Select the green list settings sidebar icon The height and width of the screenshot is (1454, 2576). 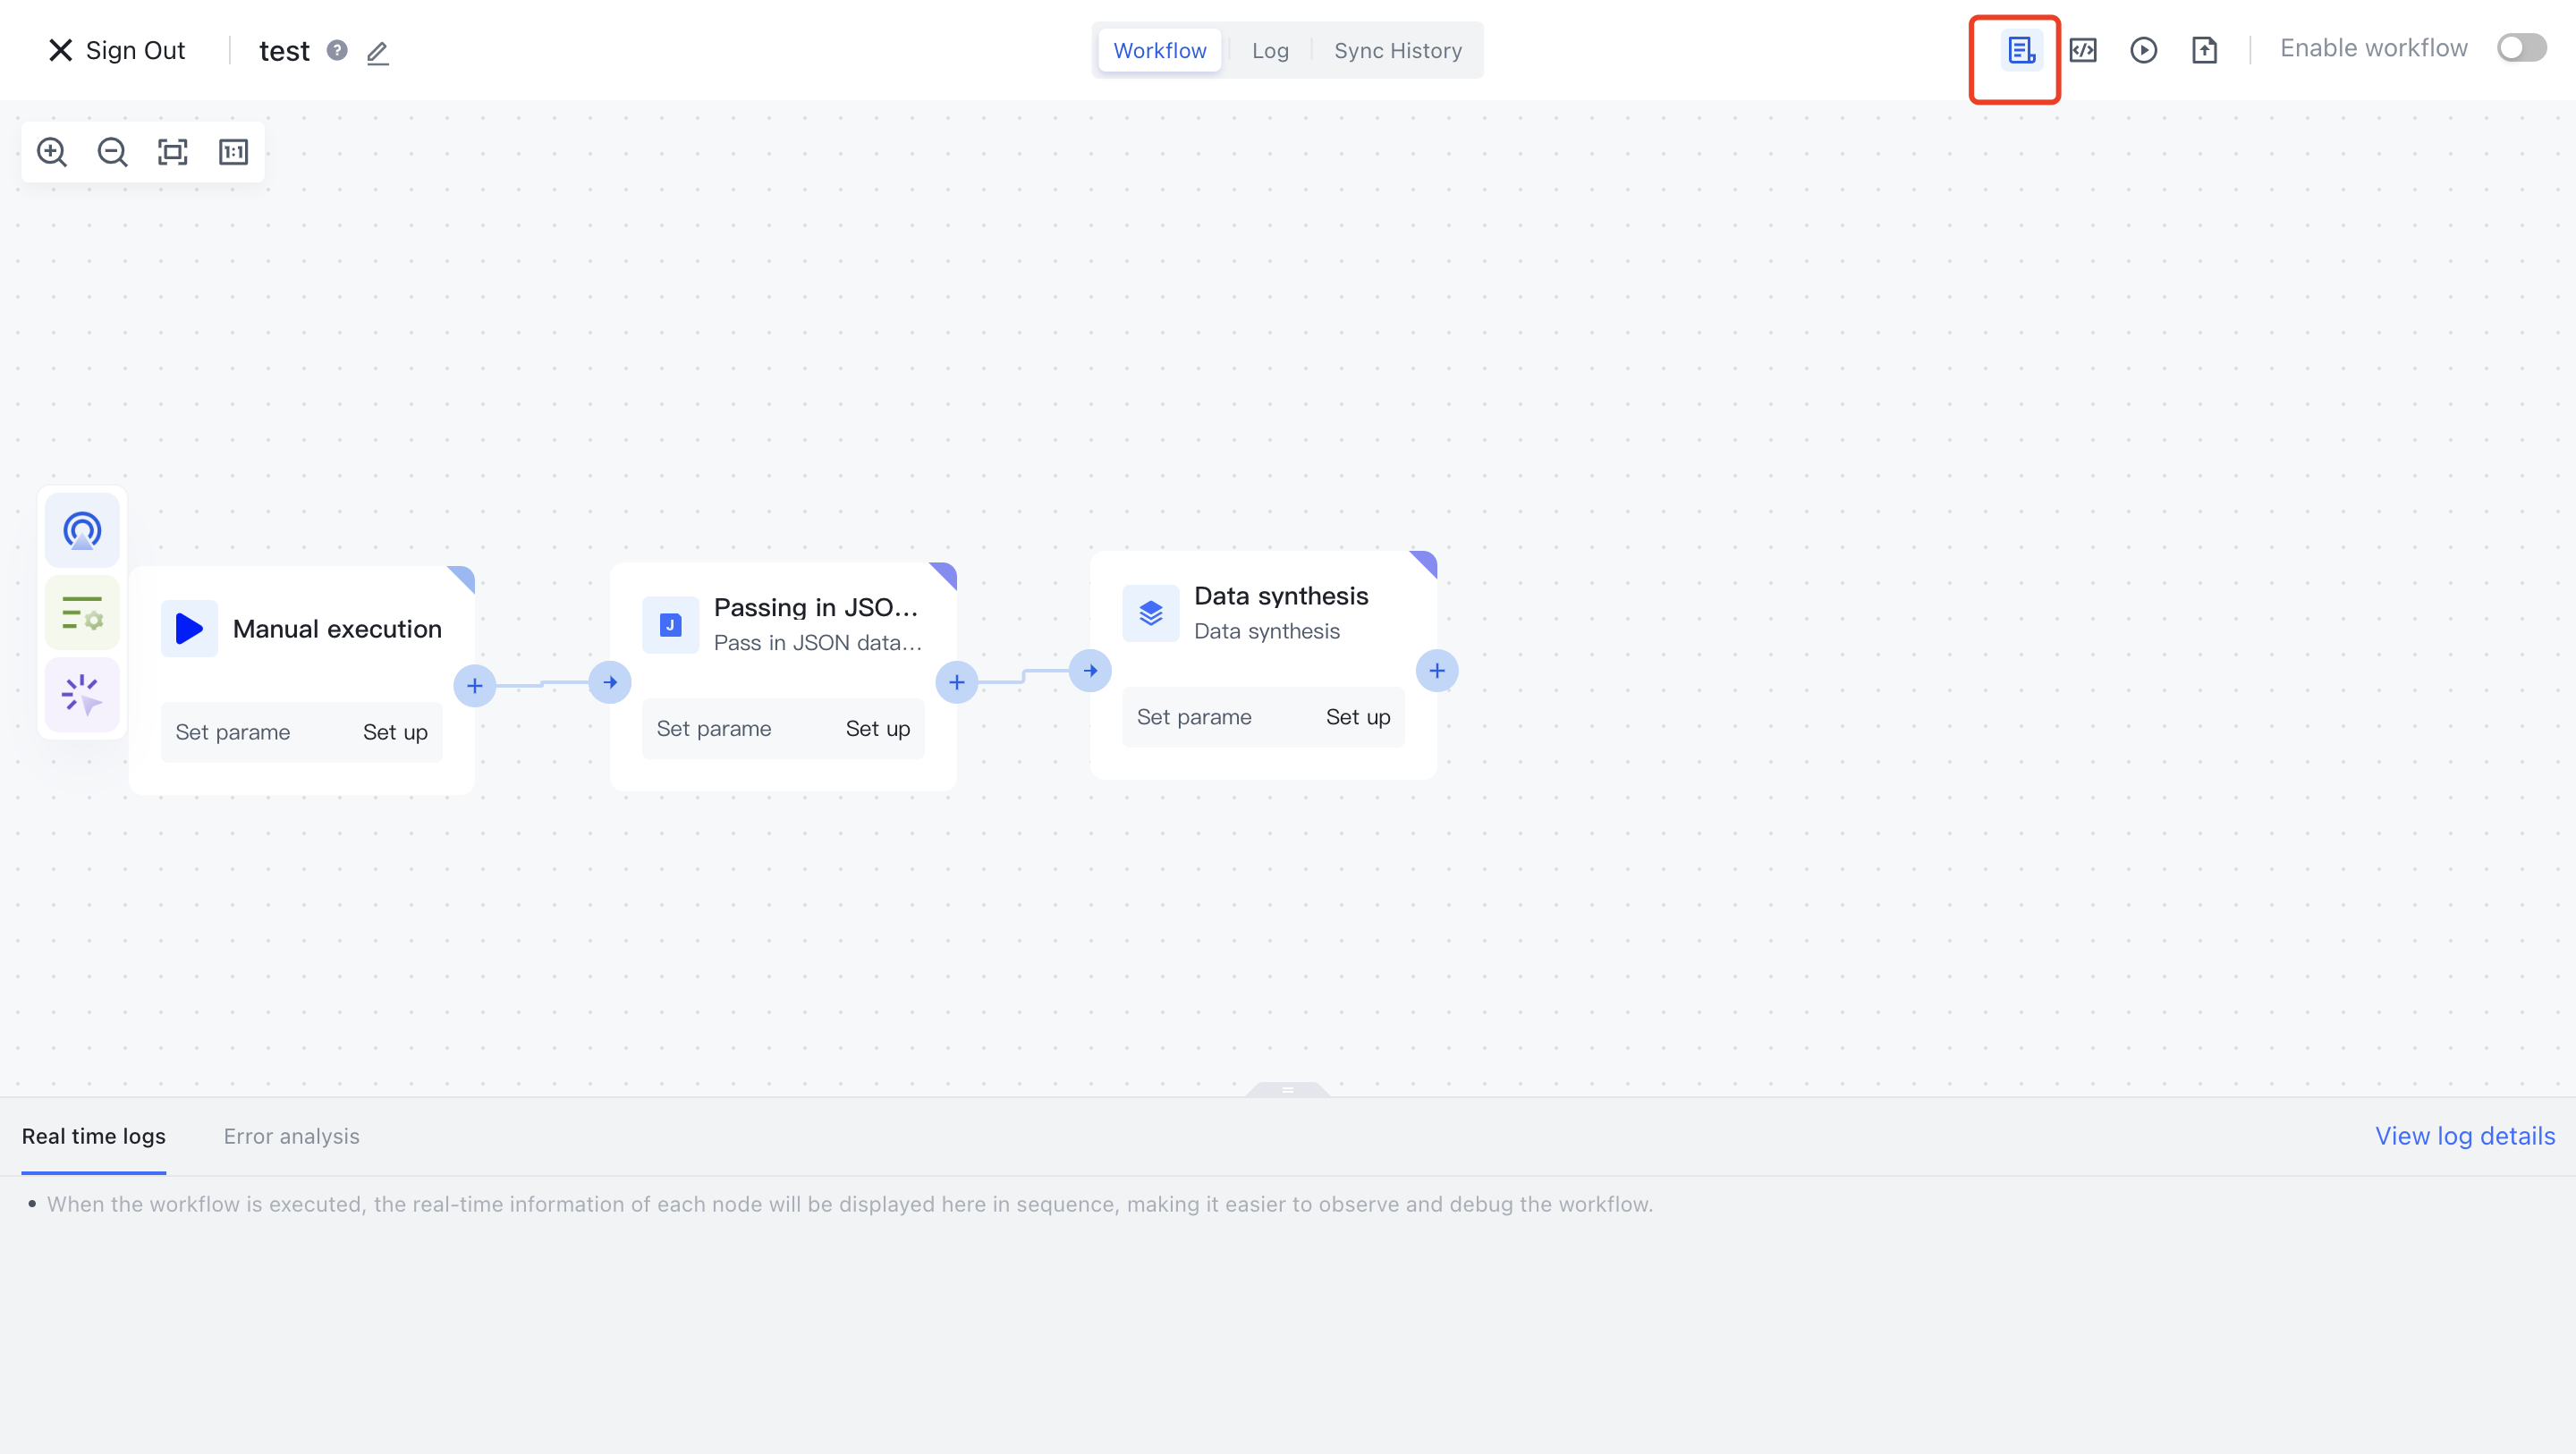82,612
